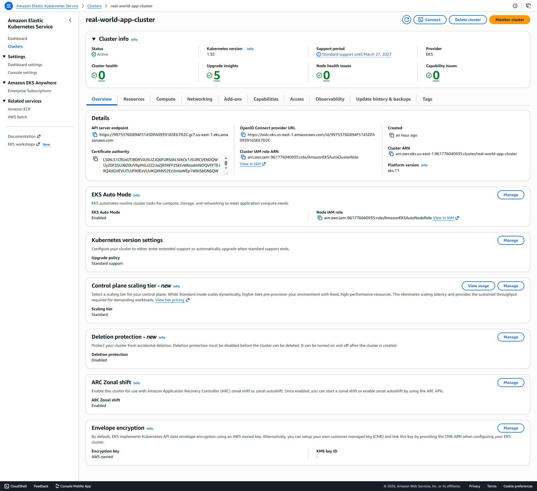Open the feedback screen icon at top right

pos(528,6)
